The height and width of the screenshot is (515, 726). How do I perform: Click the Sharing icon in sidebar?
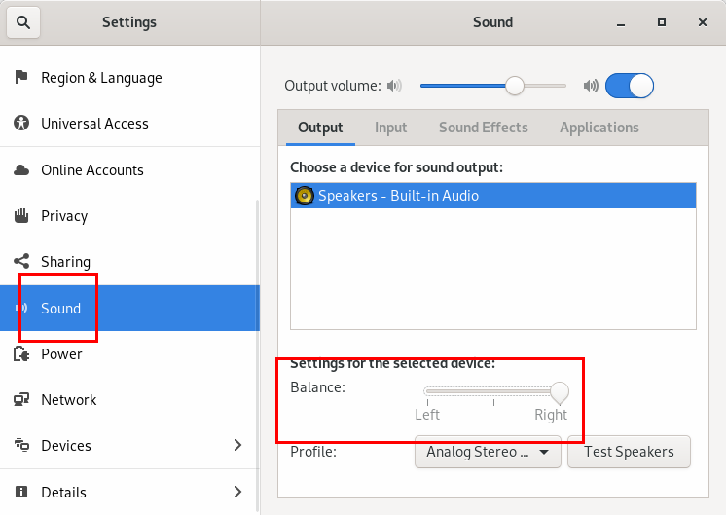pos(21,262)
